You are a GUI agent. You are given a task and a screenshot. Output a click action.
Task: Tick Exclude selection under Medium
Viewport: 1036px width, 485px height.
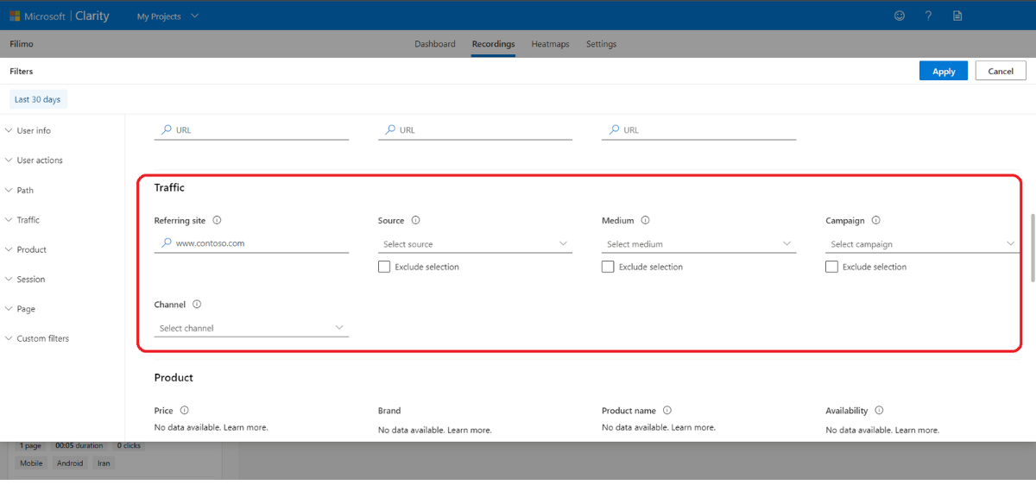(608, 268)
